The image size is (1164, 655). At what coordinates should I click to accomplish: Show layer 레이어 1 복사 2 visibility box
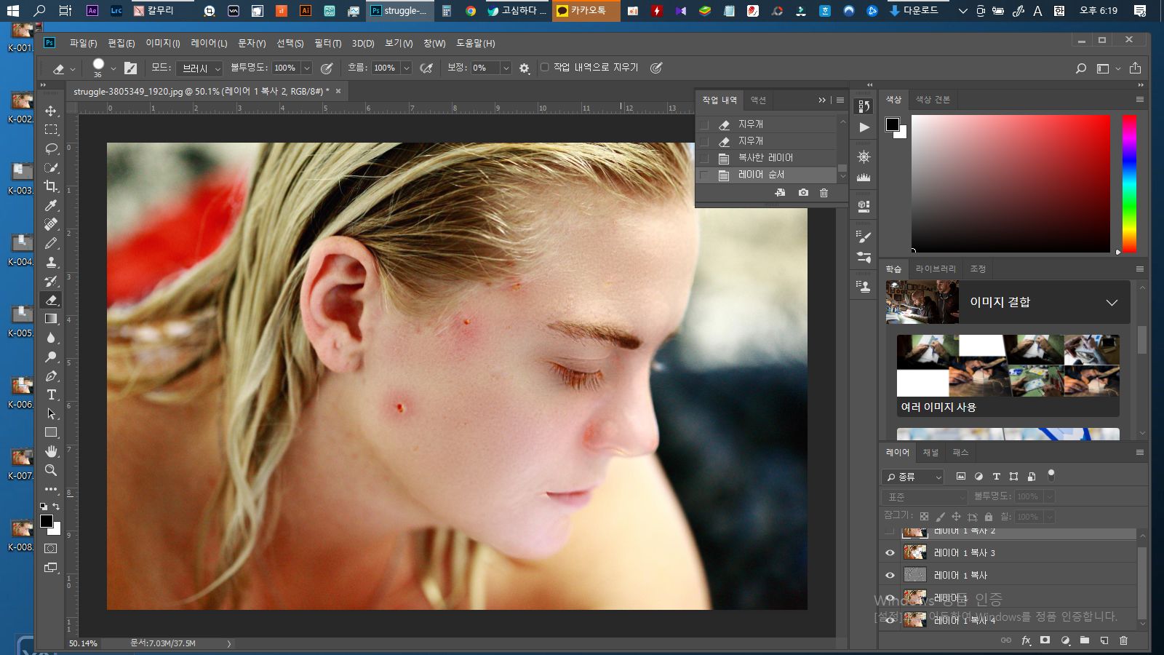point(890,532)
